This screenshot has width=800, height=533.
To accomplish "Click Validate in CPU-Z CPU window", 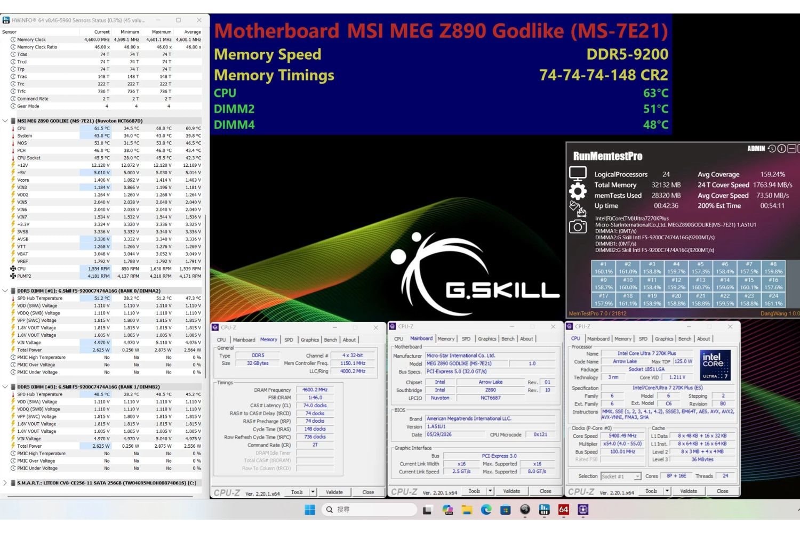I will (689, 491).
